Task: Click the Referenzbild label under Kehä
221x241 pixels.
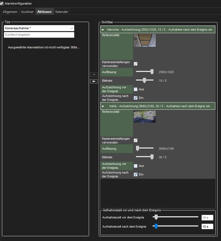Action: tap(111, 112)
